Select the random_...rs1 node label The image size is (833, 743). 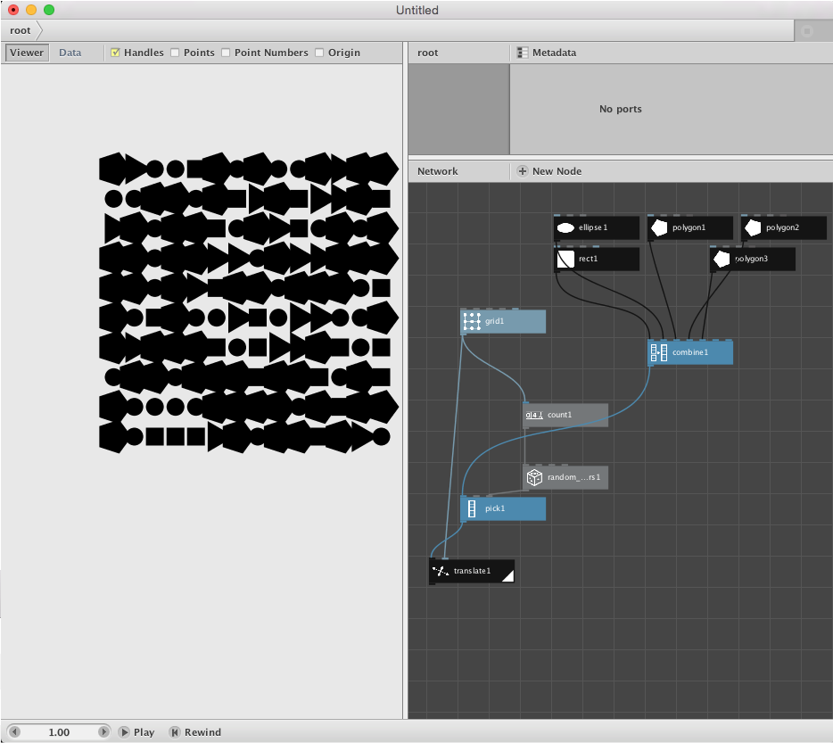pyautogui.click(x=573, y=477)
